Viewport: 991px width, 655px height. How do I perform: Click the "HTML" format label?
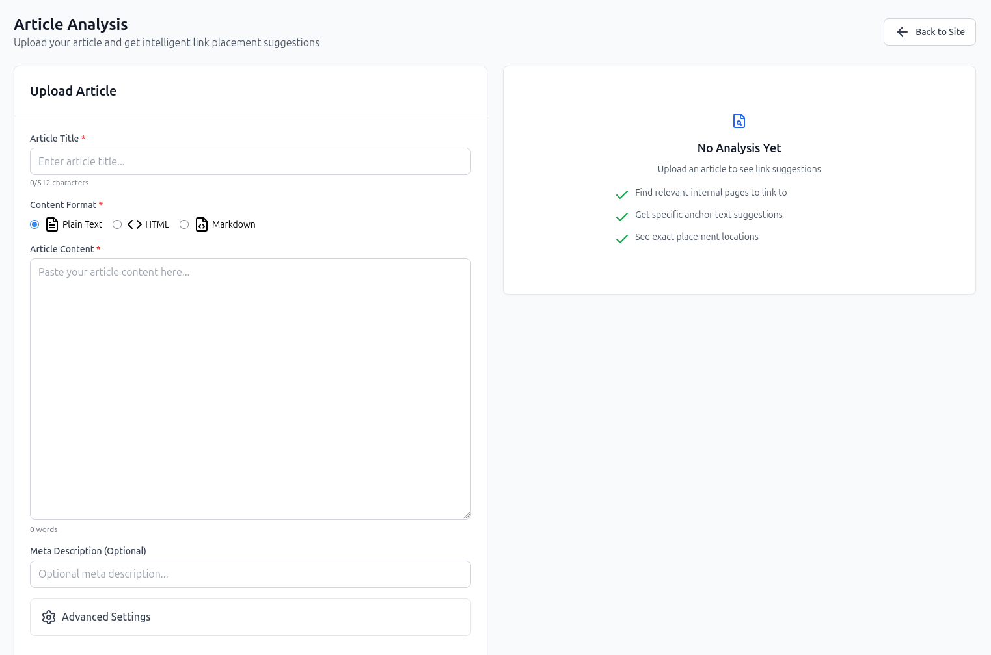tap(157, 224)
